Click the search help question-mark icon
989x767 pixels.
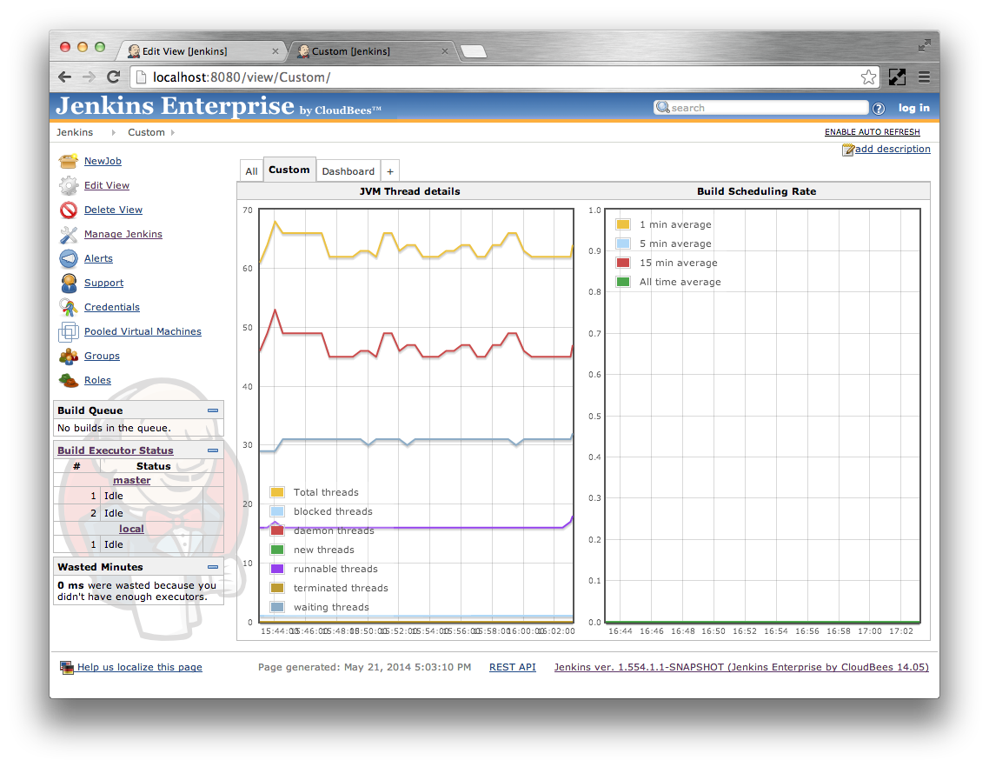tap(878, 108)
